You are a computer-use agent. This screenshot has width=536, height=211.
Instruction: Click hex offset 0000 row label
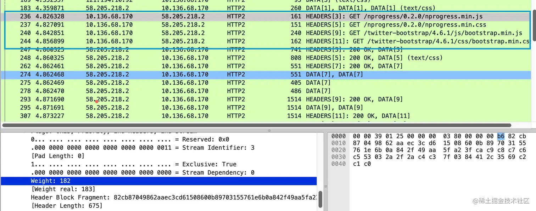coord(338,136)
